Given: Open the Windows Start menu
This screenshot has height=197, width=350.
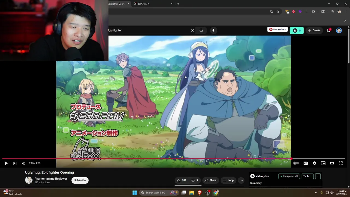Looking at the screenshot, I should tap(135, 193).
